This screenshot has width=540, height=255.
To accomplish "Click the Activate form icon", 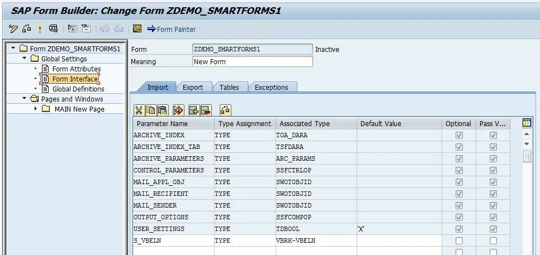I will point(40,29).
